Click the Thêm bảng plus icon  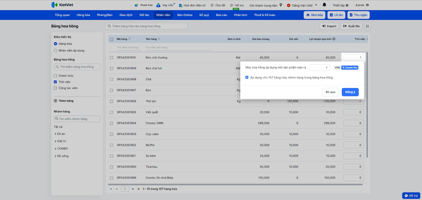tap(55, 101)
